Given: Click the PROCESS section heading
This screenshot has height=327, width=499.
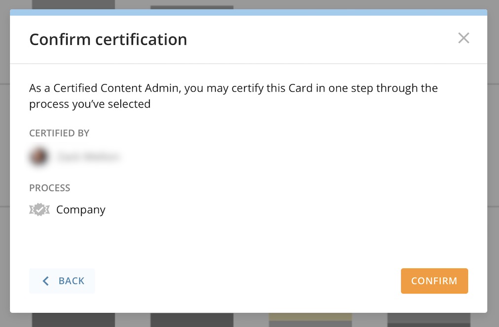Looking at the screenshot, I should (50, 188).
